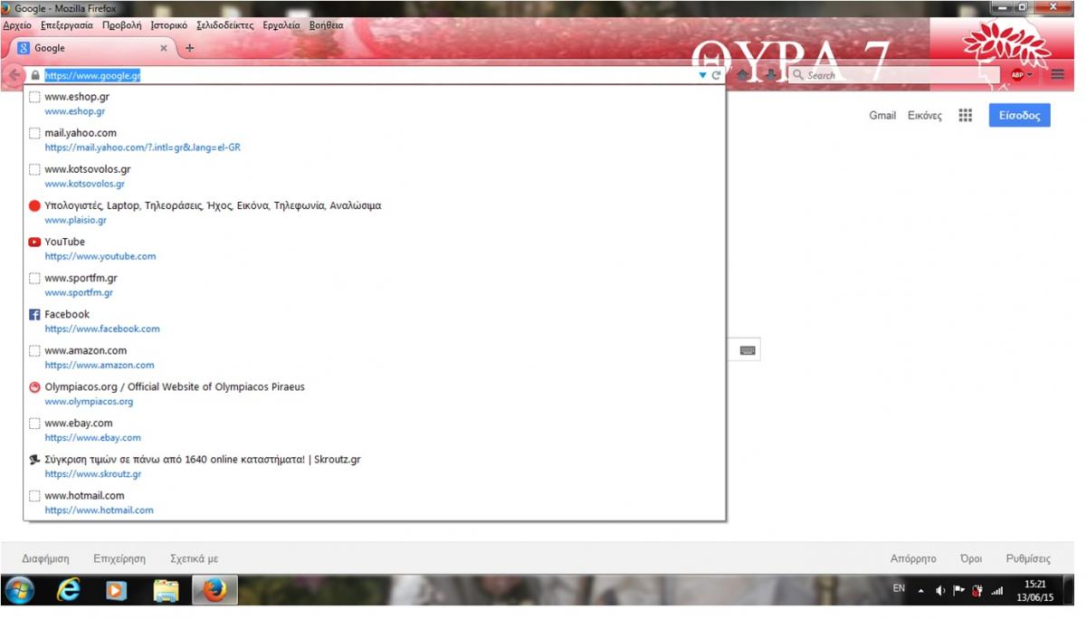Select the www.eshop.gr suggestion
Viewport: 1086px width, 619px height.
(x=375, y=104)
